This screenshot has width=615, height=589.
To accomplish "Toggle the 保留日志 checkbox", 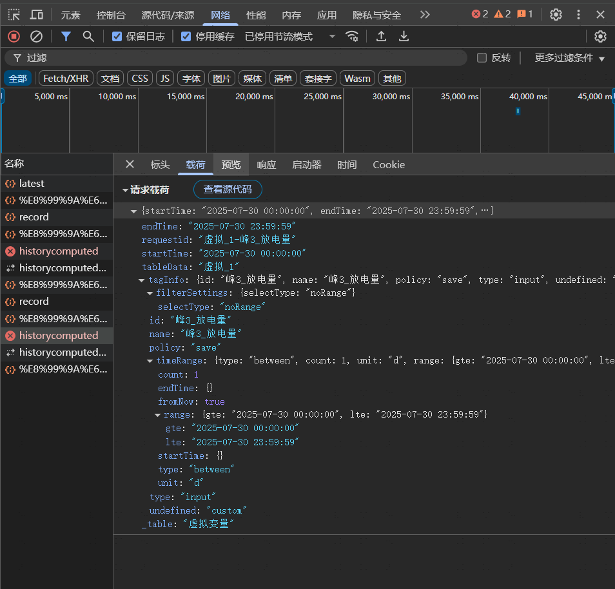I will pyautogui.click(x=117, y=37).
